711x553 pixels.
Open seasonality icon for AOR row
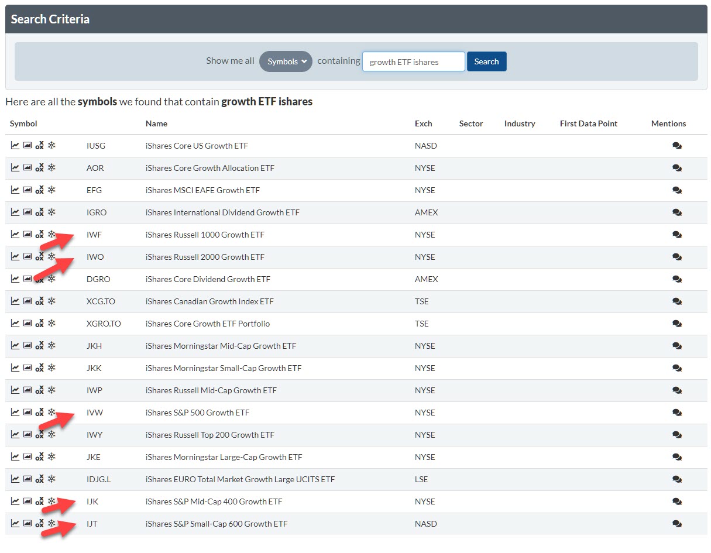(x=51, y=168)
